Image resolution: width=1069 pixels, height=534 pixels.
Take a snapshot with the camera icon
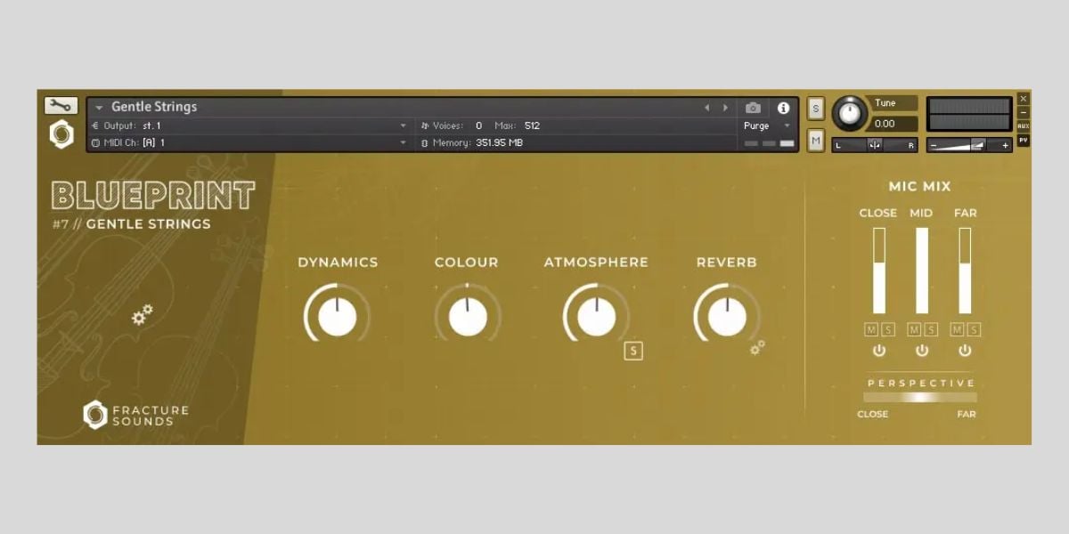click(753, 108)
